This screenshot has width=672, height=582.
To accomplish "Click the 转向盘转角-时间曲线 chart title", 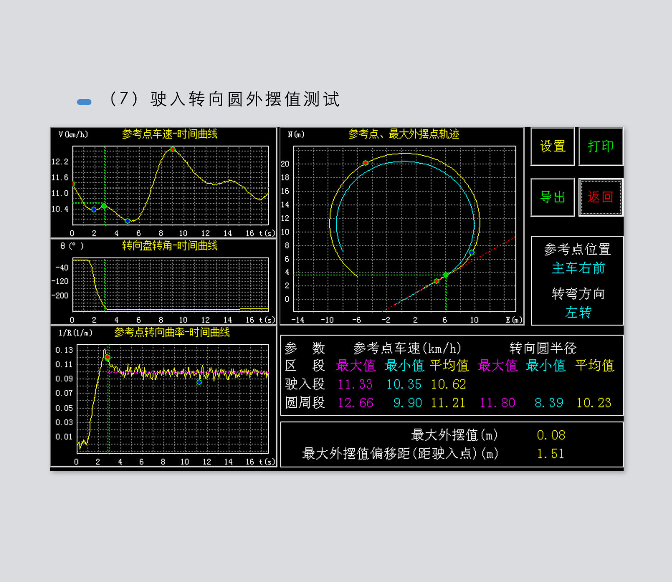I will 170,246.
